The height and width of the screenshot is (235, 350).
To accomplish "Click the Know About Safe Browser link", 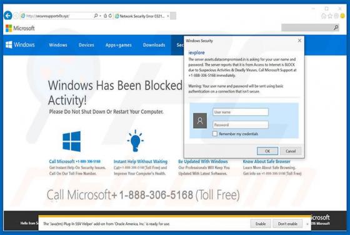I will [266, 161].
